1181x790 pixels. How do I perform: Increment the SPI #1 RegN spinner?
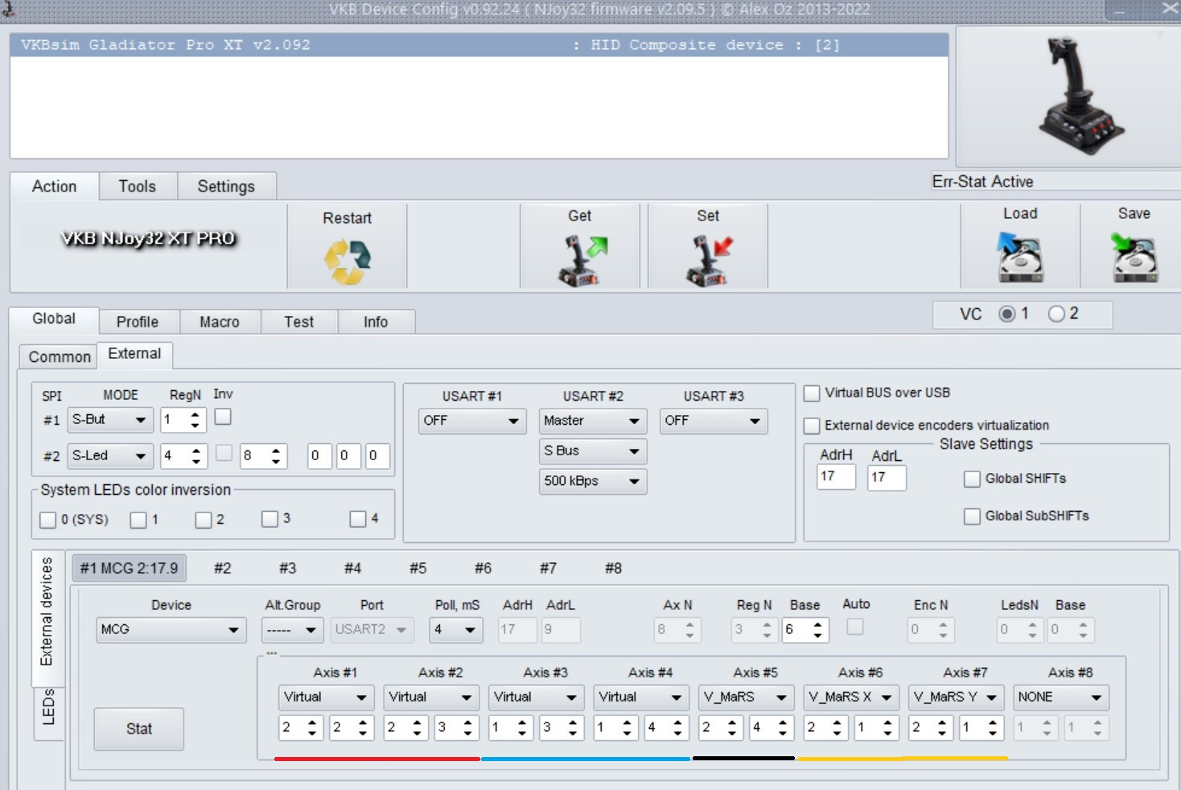[195, 414]
